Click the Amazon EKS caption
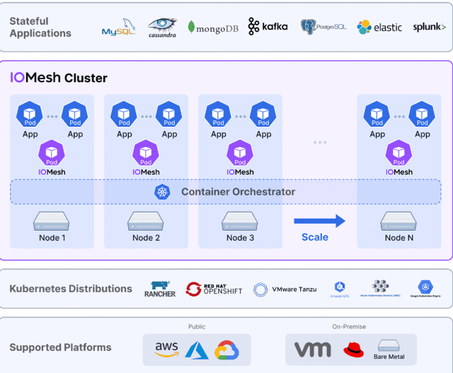 340,296
